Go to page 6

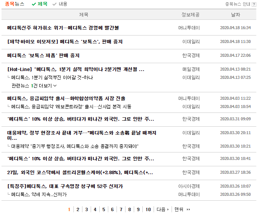112,209
